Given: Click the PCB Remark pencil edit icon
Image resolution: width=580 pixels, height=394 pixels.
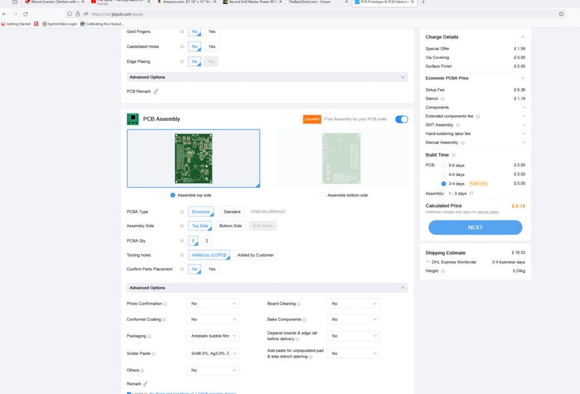Looking at the screenshot, I should click(156, 92).
